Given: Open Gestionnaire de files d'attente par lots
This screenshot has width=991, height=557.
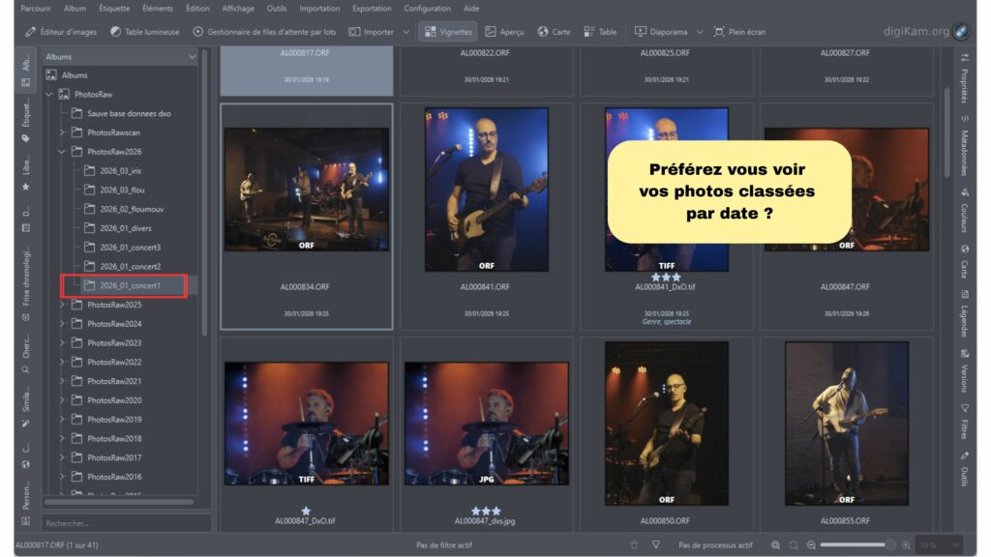Looking at the screenshot, I should click(x=264, y=32).
